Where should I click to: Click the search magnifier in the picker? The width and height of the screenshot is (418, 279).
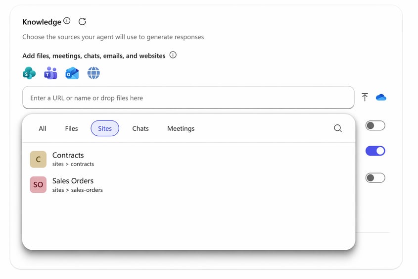point(338,128)
